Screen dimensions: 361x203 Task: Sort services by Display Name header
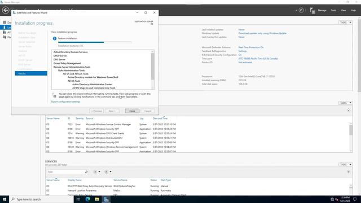tap(74, 180)
